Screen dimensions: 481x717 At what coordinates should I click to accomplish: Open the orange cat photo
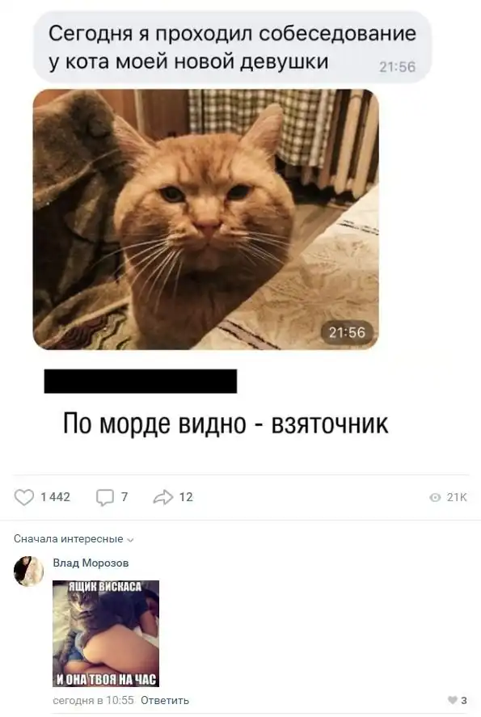click(206, 220)
